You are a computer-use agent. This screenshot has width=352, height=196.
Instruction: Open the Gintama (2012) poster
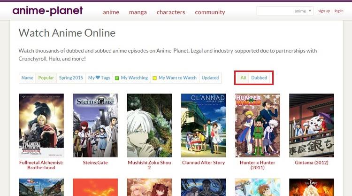coord(312,125)
